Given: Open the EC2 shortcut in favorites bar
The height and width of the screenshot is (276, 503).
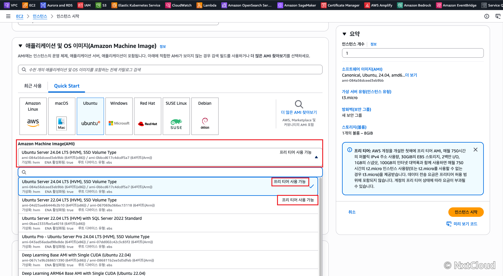Looking at the screenshot, I should pyautogui.click(x=29, y=5).
